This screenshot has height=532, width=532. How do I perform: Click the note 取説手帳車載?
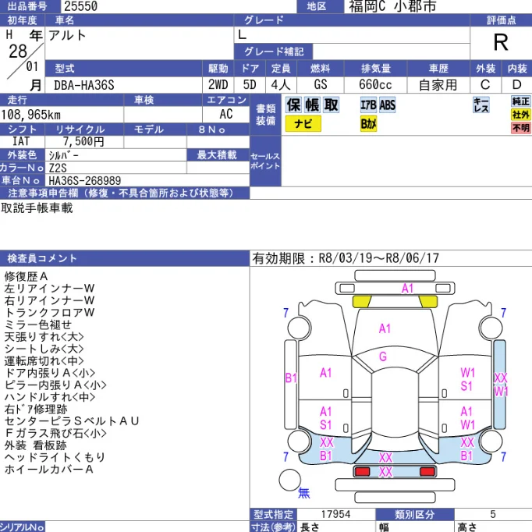pyautogui.click(x=37, y=208)
